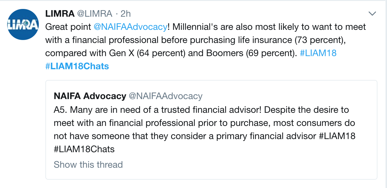Click the bold NAIFA Advocacy name in quote

90,96
